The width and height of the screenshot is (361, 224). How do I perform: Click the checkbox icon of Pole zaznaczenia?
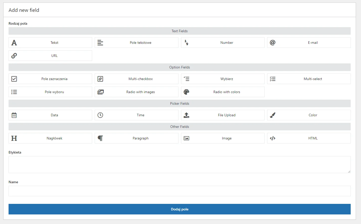14,79
